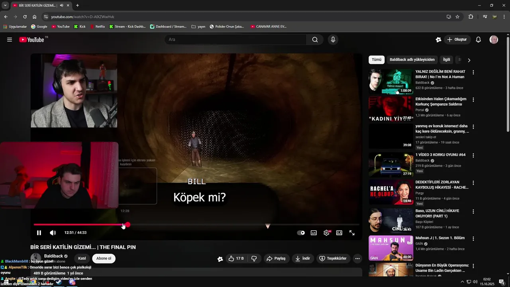Open options for YALNIZ DEĞİLİM video
Image resolution: width=510 pixels, height=287 pixels.
(x=473, y=73)
